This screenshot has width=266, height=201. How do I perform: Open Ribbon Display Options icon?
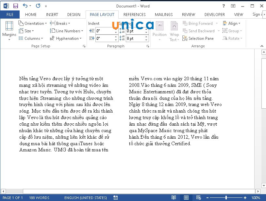[233, 6]
